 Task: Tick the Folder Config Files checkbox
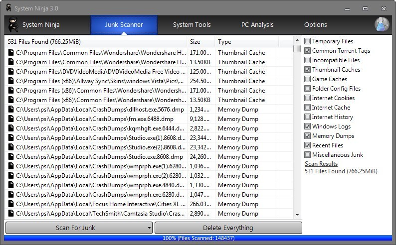point(307,89)
